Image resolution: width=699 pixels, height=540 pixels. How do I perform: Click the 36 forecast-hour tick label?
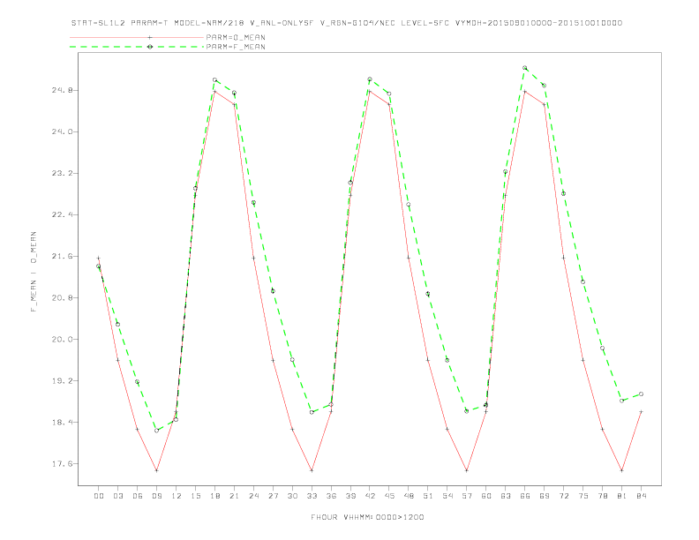(331, 496)
